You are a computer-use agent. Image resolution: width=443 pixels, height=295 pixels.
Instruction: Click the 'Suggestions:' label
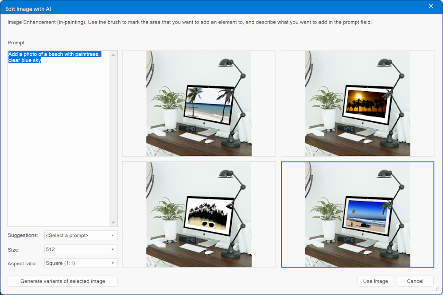point(23,235)
